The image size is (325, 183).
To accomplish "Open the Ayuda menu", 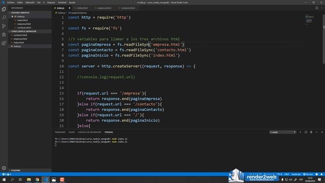I will [x=72, y=3].
